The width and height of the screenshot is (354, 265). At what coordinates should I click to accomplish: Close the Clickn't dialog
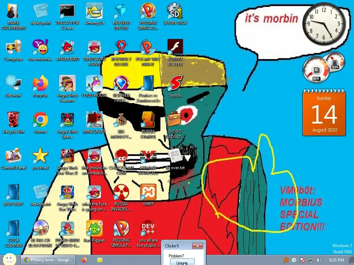tap(197, 246)
